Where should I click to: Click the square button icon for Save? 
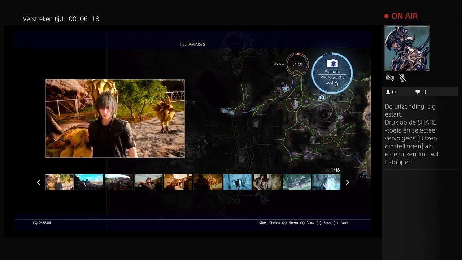[x=319, y=223]
